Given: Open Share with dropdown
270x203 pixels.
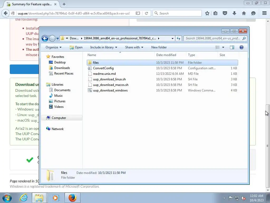Looking at the screenshot, I should point(134,47).
